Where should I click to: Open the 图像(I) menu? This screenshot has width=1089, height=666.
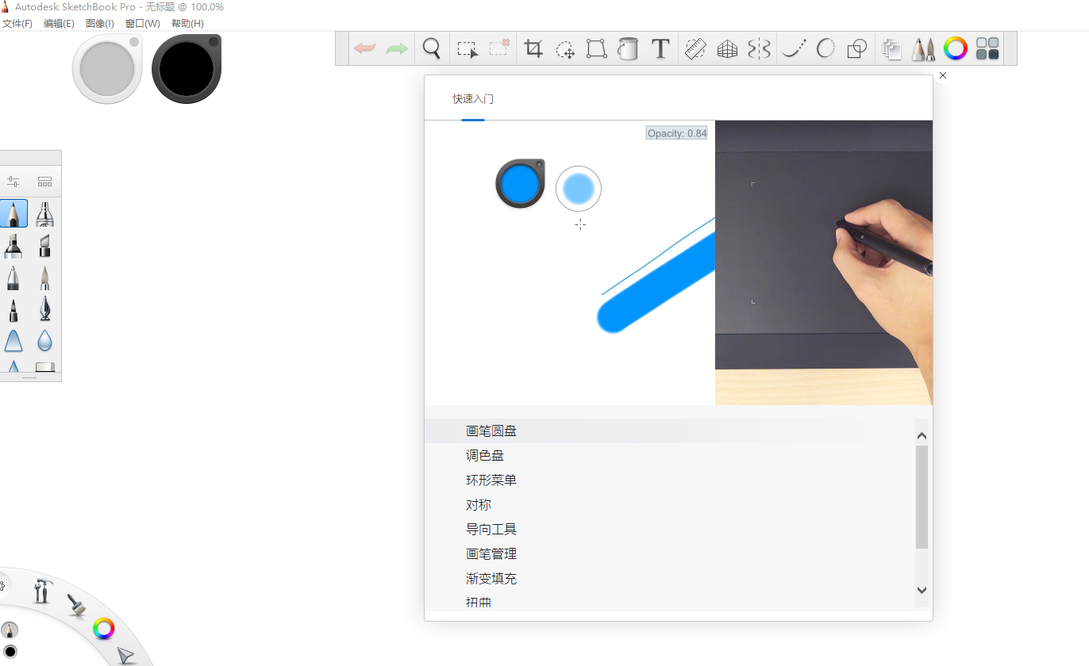pos(100,24)
